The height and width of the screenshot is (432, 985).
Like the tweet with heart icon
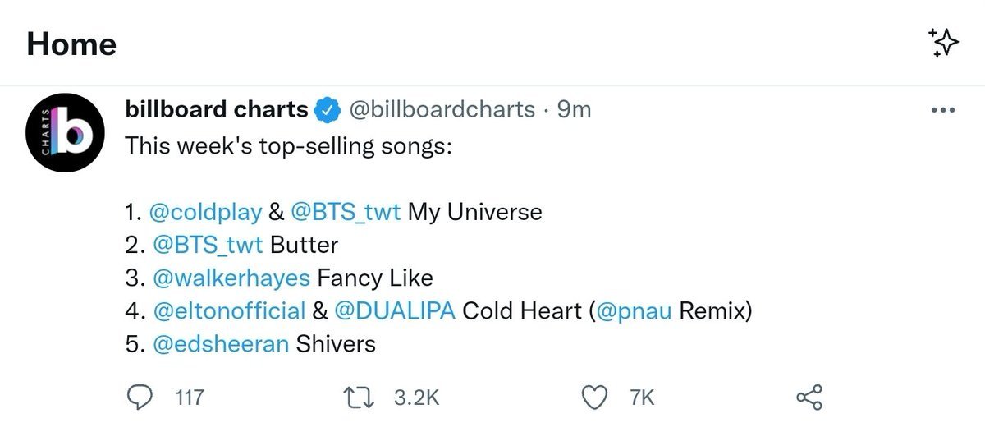click(593, 398)
